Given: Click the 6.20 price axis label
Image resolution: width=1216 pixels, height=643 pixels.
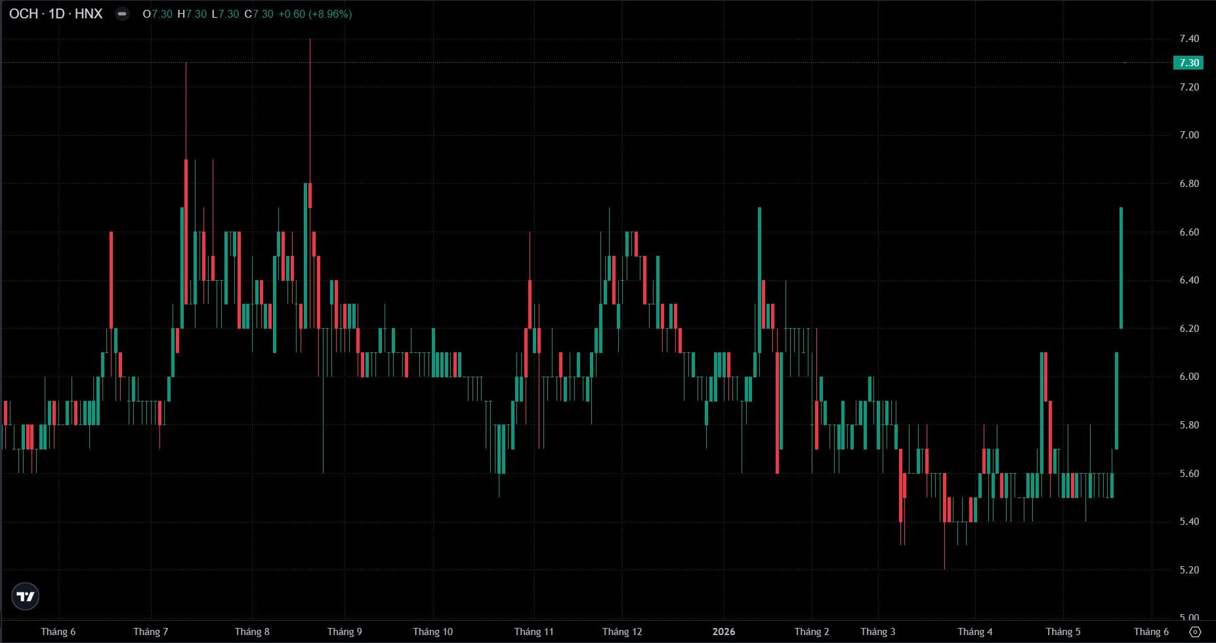Looking at the screenshot, I should point(1189,329).
